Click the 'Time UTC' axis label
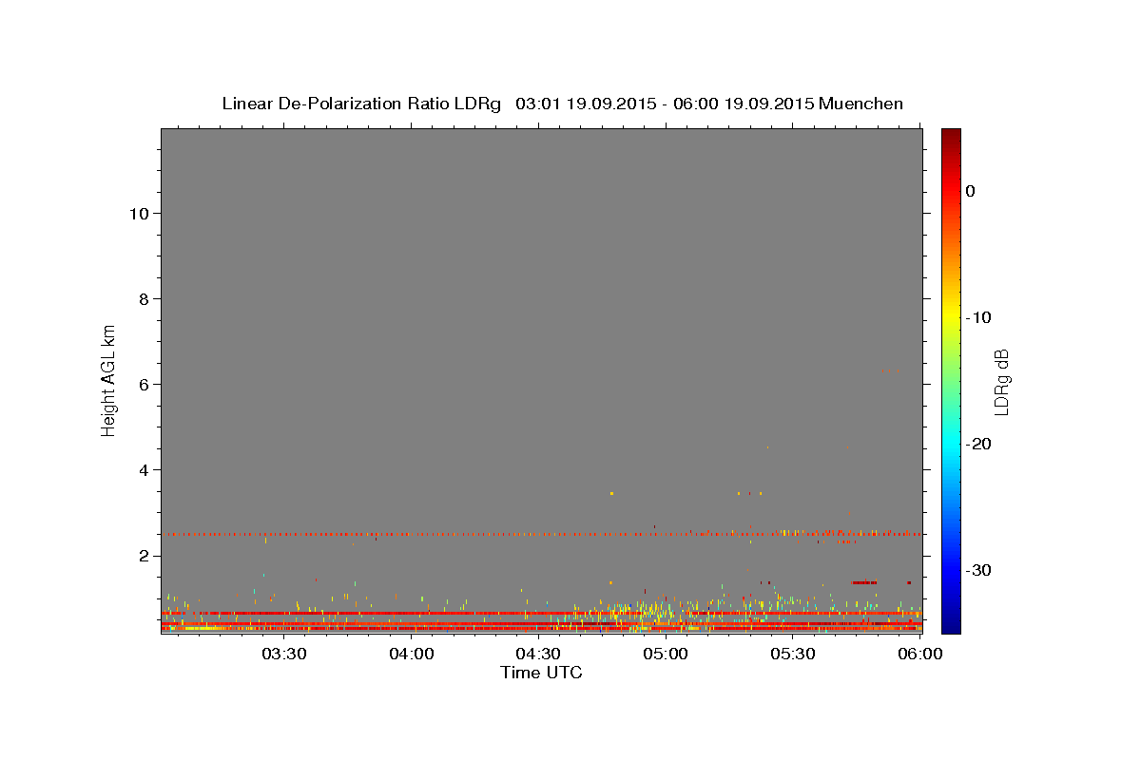 point(541,673)
